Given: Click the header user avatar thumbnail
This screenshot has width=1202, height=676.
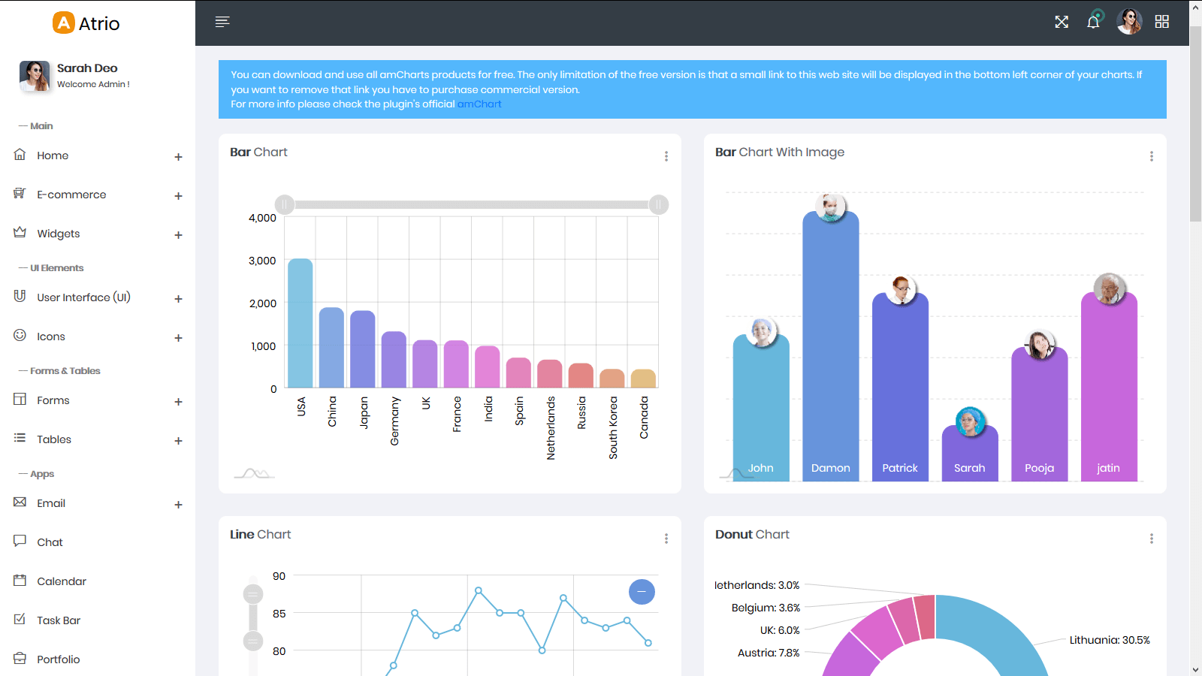Looking at the screenshot, I should 1128,22.
